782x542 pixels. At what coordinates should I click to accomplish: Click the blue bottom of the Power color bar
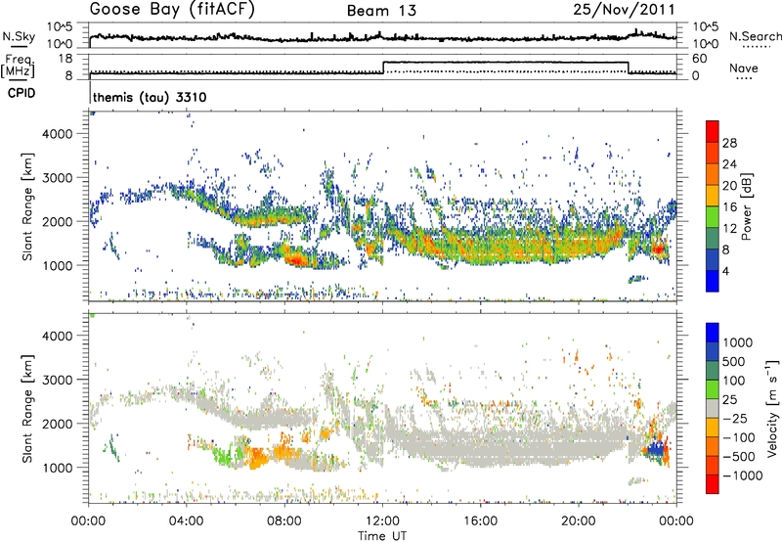point(713,282)
